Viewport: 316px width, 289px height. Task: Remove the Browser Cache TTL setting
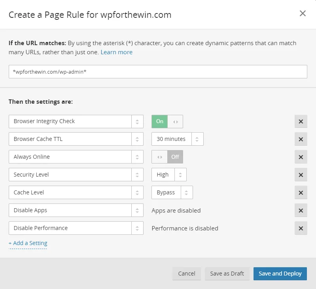[x=301, y=139]
